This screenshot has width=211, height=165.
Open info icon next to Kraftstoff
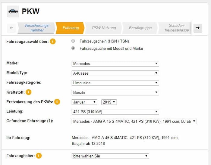(29, 92)
